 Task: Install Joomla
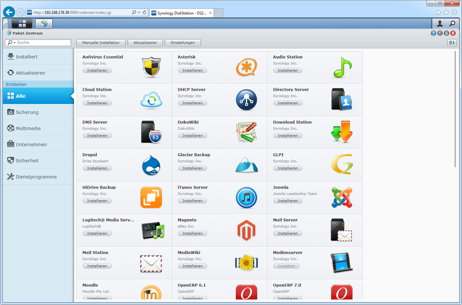coord(288,201)
